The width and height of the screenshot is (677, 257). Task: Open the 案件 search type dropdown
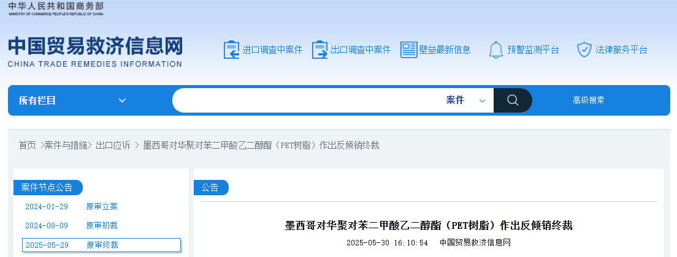pos(465,100)
